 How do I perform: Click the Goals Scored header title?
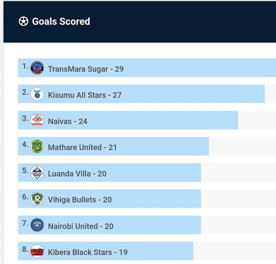point(61,22)
